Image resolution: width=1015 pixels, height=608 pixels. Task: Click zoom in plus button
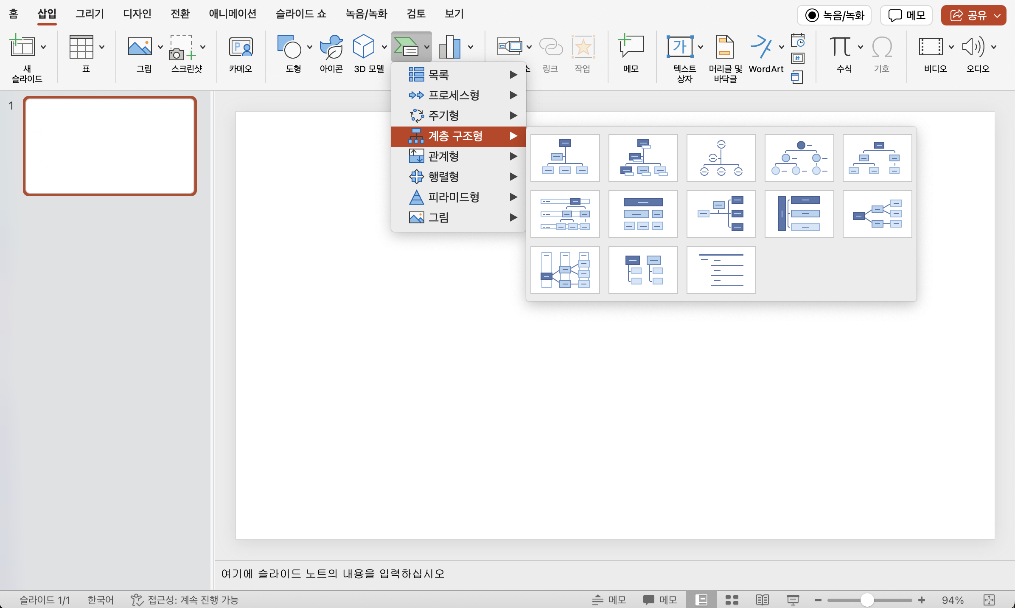click(x=921, y=600)
